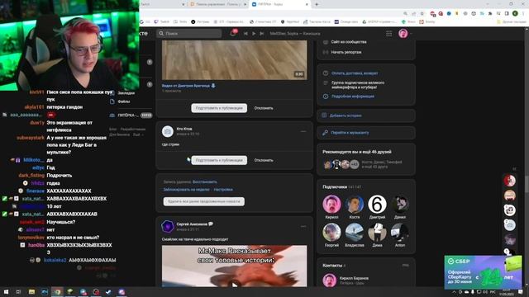Image resolution: width=529 pixels, height=297 pixels.
Task: Open subscriber Дмитрий avatar with number 6
Action: pos(377,204)
